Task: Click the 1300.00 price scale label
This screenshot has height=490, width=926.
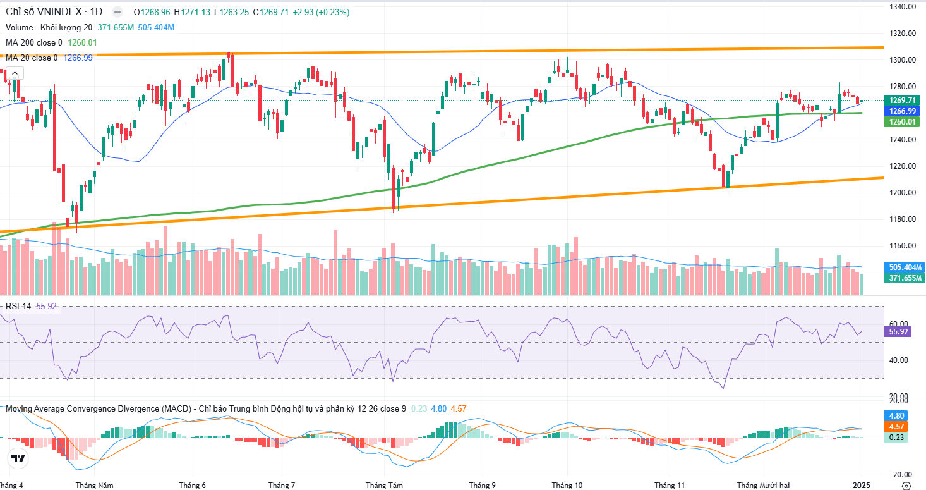Action: tap(903, 60)
